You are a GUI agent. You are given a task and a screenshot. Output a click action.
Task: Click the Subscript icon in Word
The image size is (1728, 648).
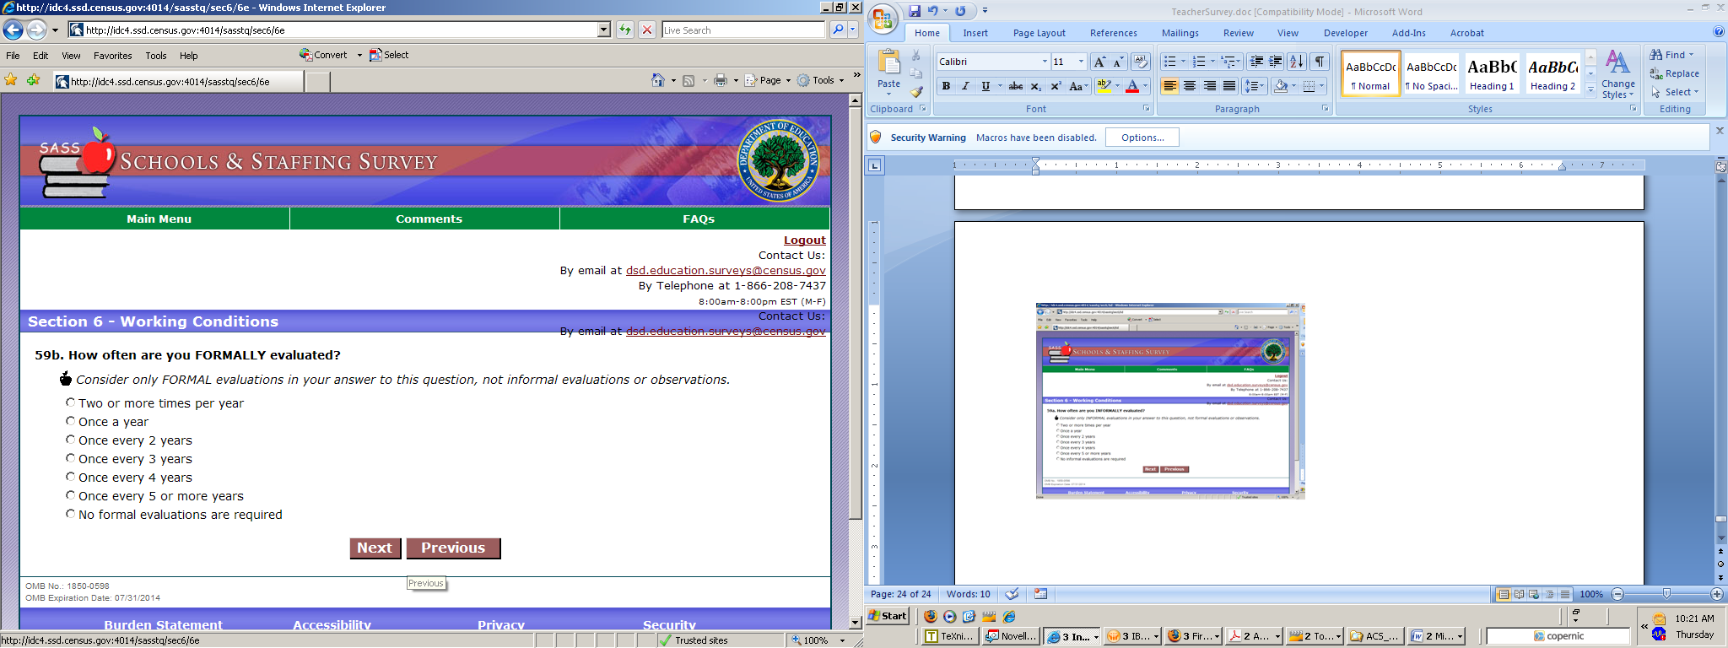pos(1035,86)
